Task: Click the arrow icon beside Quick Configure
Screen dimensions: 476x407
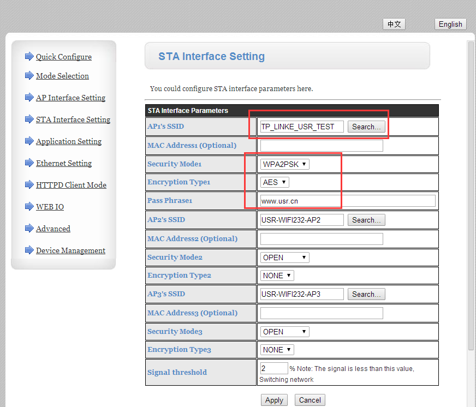Action: (29, 56)
